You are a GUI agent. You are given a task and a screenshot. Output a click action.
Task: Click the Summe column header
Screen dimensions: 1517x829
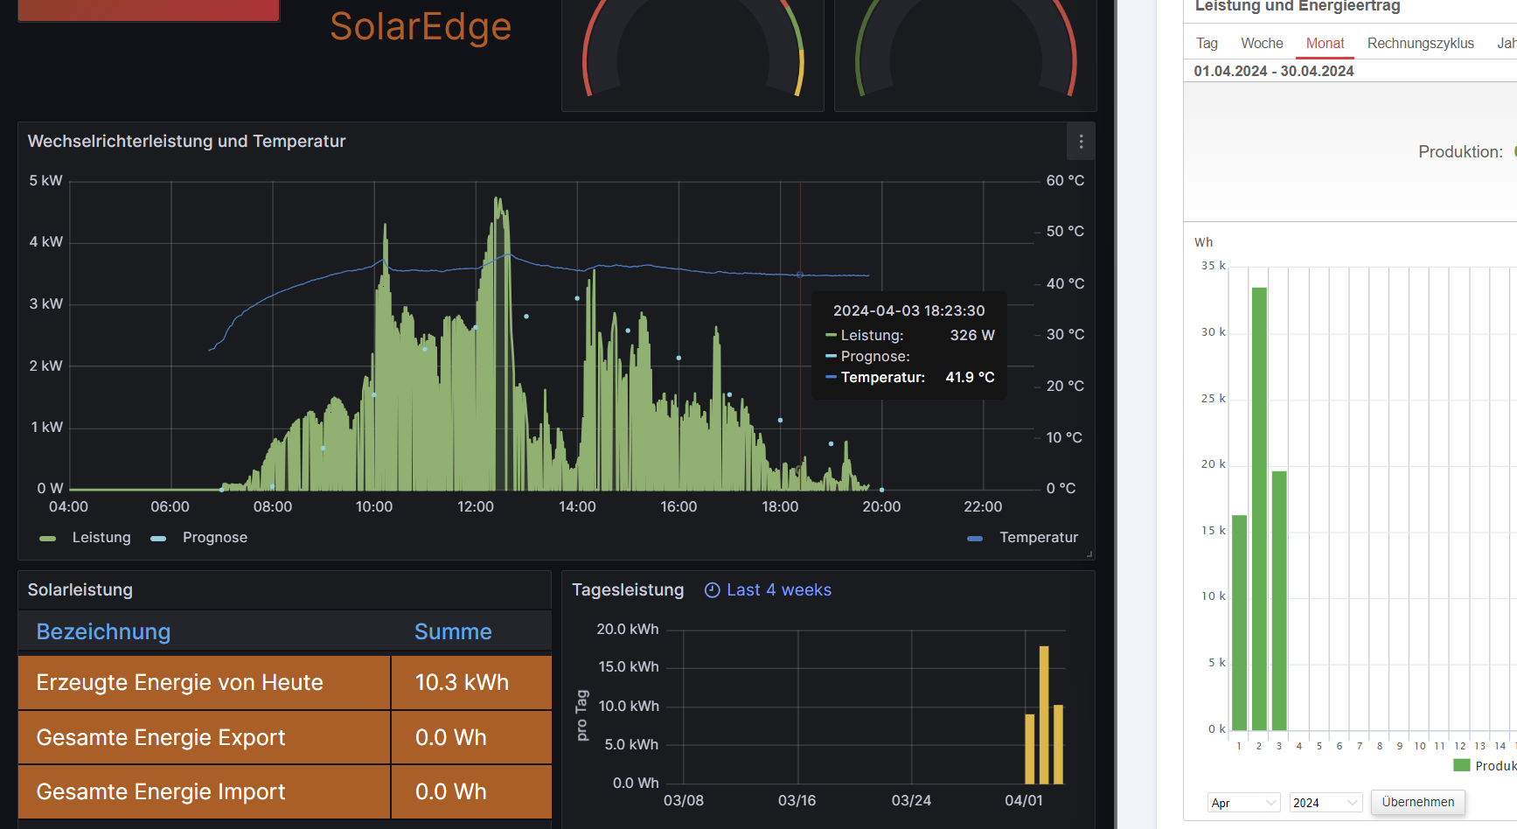(x=453, y=631)
